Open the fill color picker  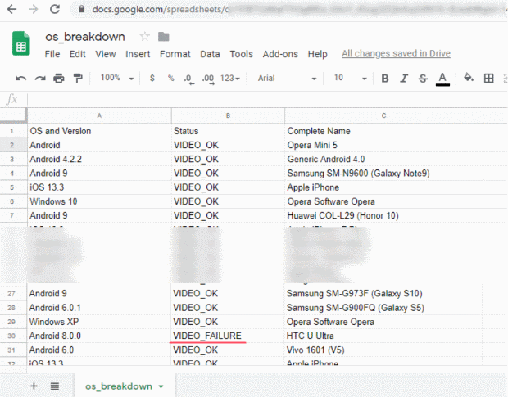pos(469,78)
